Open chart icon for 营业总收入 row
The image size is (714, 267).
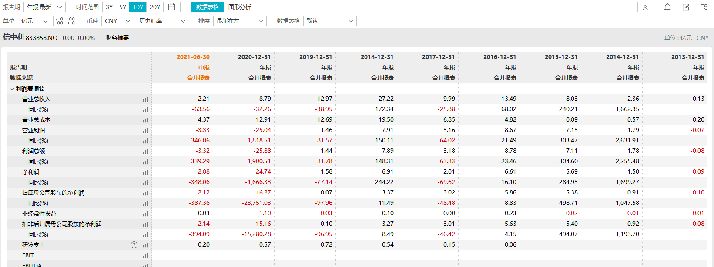[145, 99]
